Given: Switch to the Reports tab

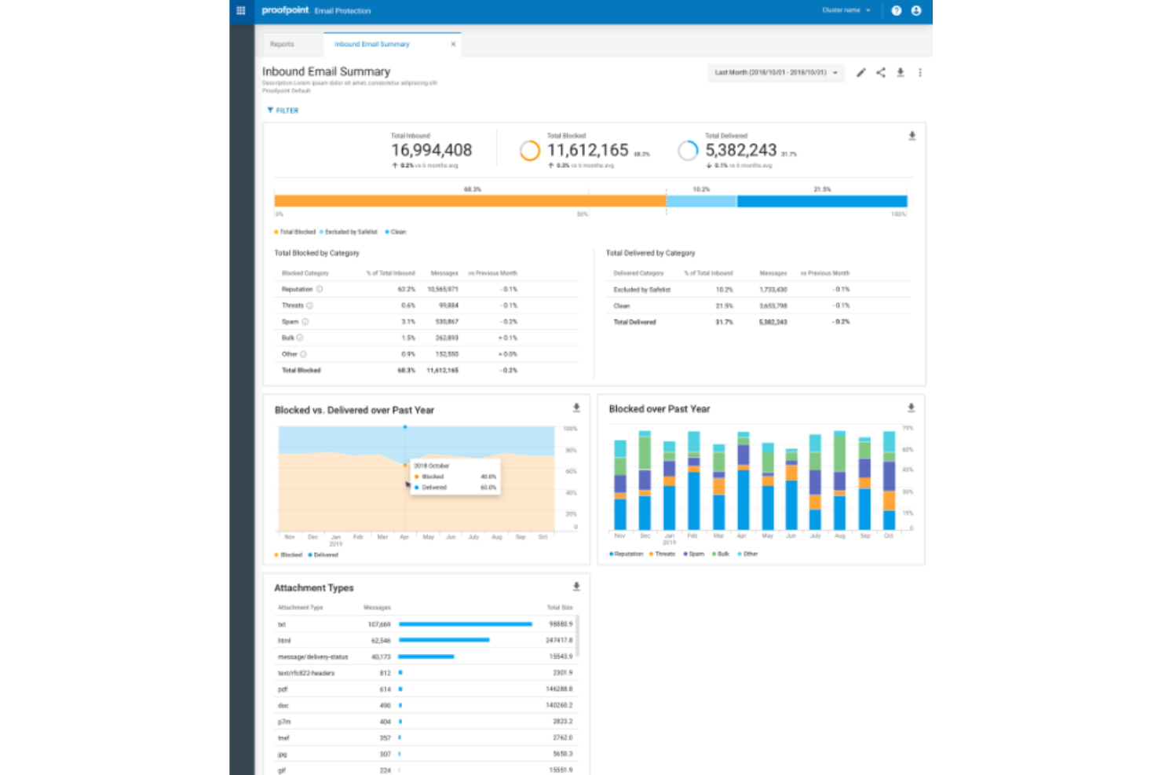Looking at the screenshot, I should (282, 44).
